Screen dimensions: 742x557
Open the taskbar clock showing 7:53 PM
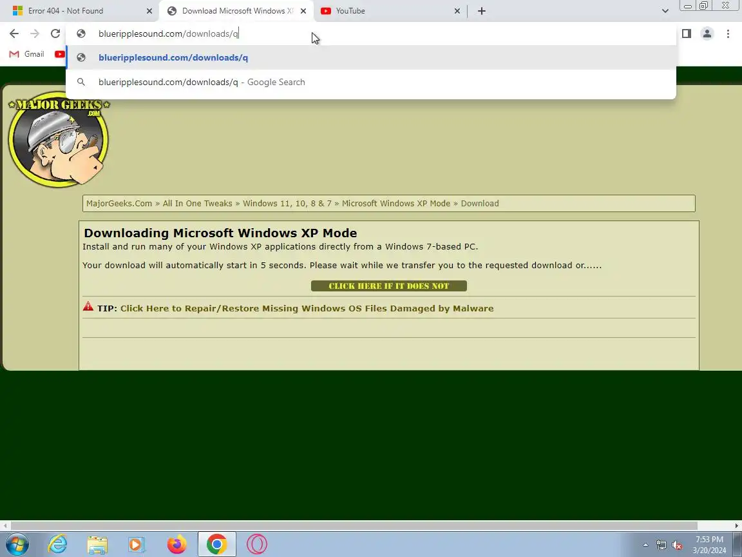click(x=709, y=545)
